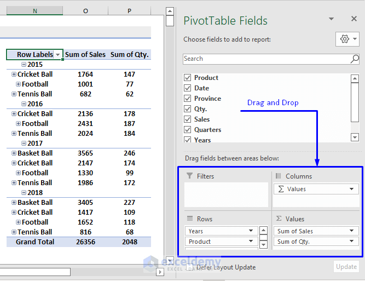
Task: Expand Cricket Ball under 2018
Action: pos(14,213)
